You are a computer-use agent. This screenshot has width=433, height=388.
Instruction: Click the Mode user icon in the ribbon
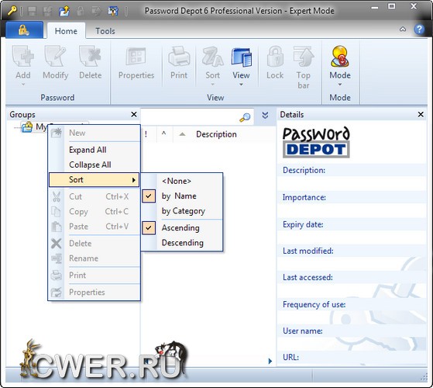[340, 56]
